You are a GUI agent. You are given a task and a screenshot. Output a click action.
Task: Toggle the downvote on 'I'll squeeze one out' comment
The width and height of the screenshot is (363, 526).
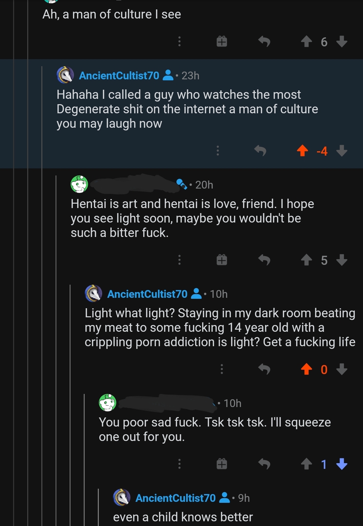point(342,464)
